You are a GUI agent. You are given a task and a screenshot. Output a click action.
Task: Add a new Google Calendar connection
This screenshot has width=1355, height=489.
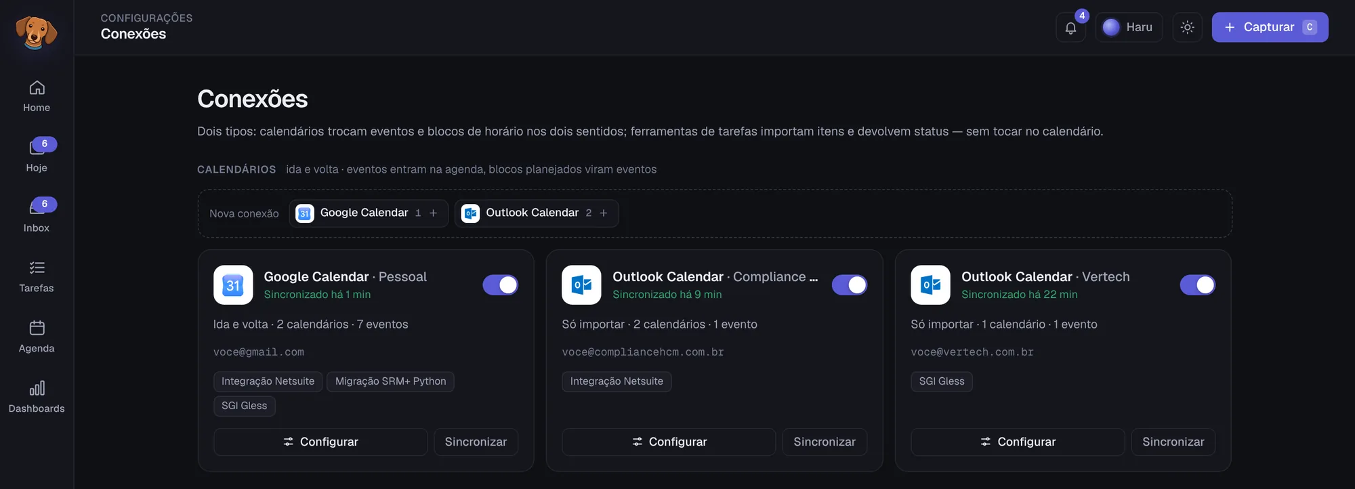[x=369, y=213]
